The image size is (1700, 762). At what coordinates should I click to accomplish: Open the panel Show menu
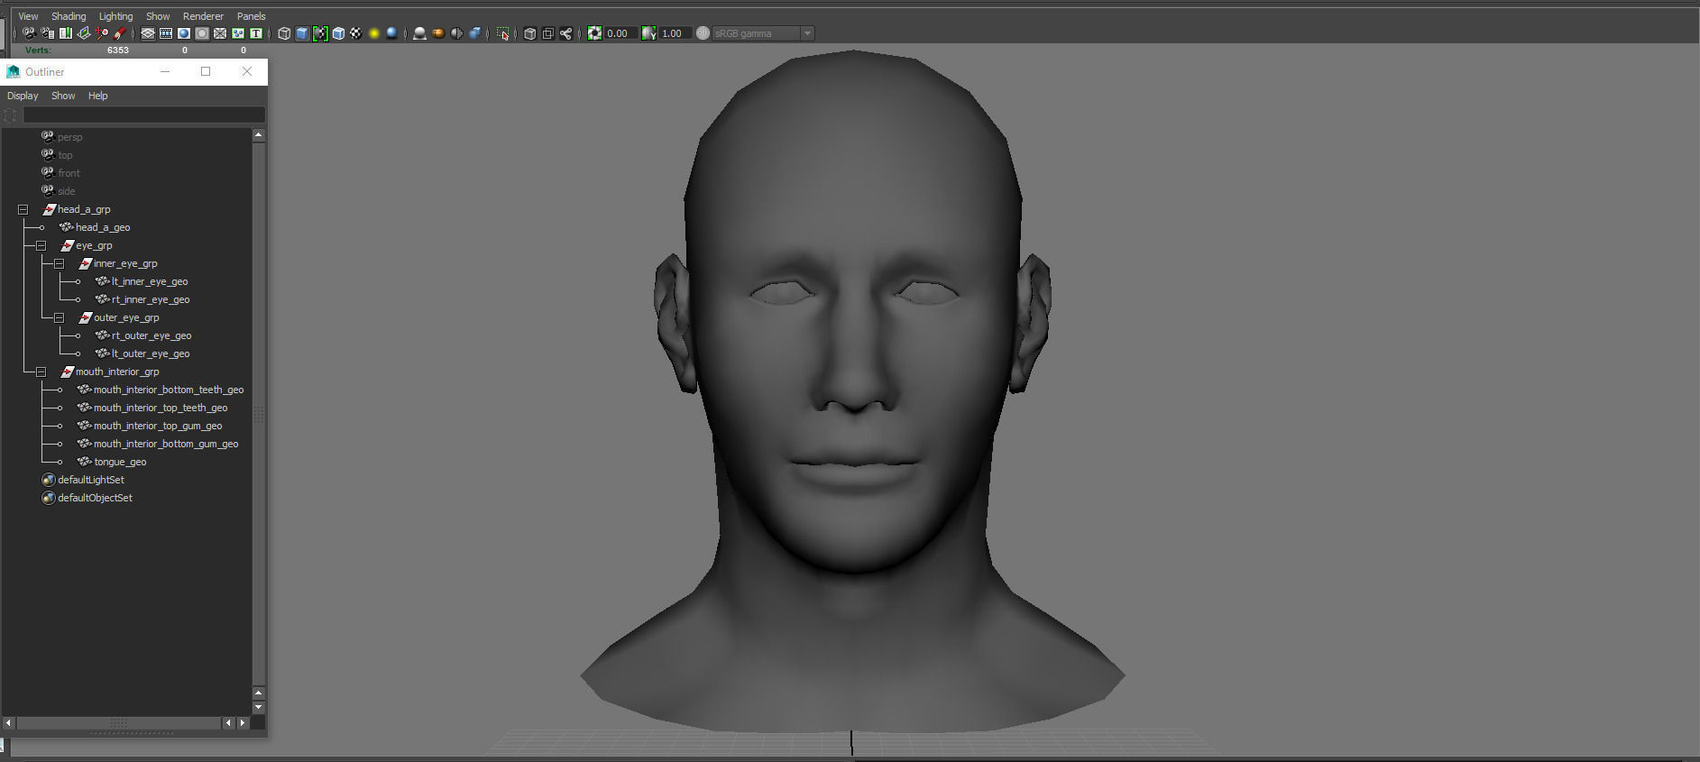[x=158, y=16]
